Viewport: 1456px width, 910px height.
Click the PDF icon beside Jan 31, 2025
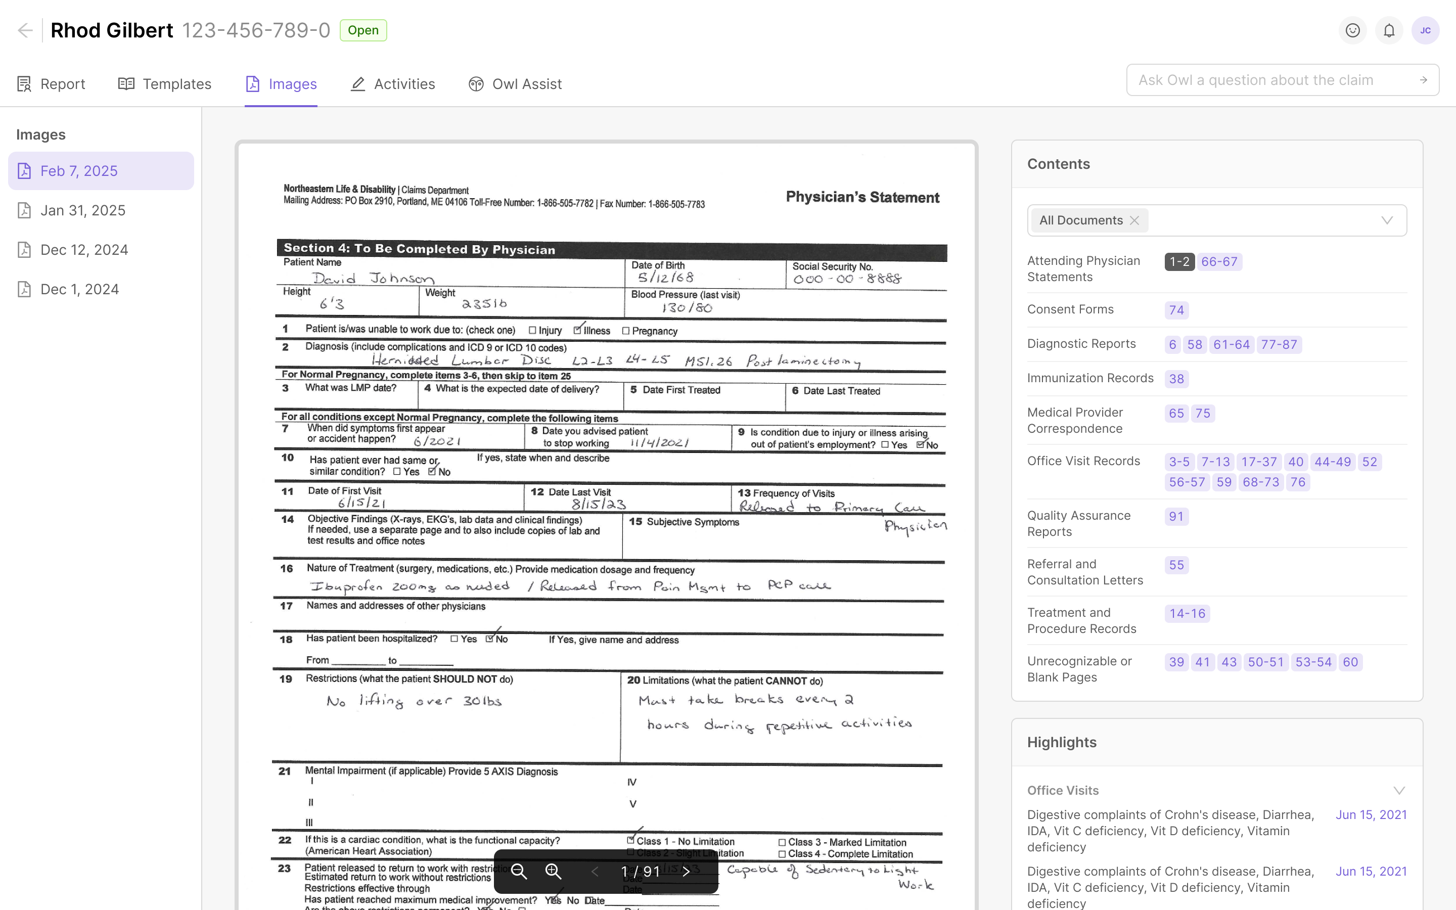click(x=24, y=211)
